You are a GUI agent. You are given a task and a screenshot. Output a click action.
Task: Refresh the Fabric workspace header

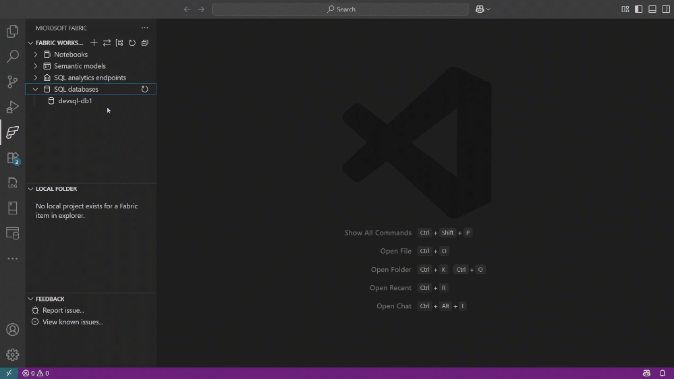pyautogui.click(x=132, y=42)
